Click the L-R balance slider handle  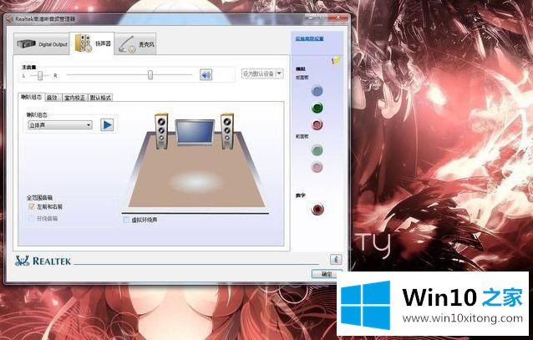tap(40, 75)
